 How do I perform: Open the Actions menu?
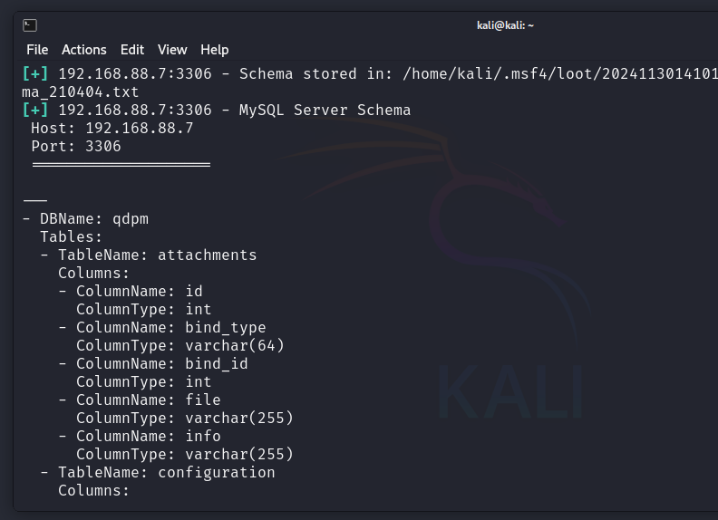tap(84, 50)
